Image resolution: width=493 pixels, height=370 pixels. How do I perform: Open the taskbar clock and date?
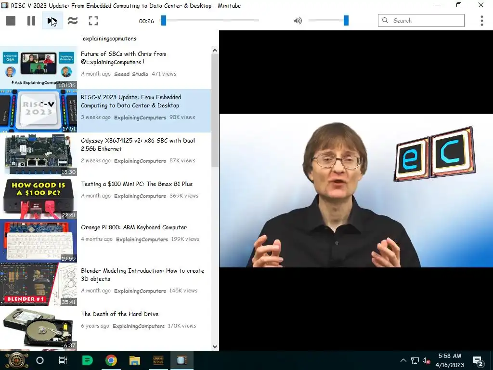click(450, 360)
